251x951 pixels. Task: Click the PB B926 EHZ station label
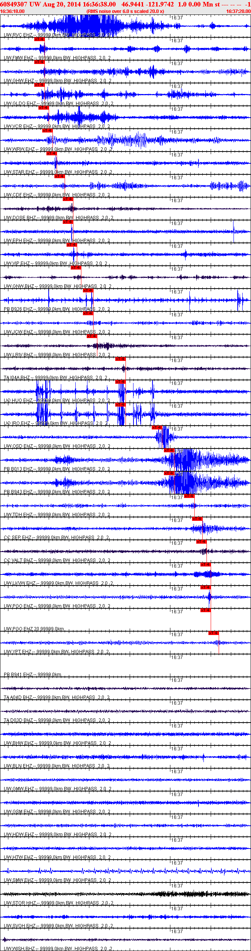coord(57,309)
